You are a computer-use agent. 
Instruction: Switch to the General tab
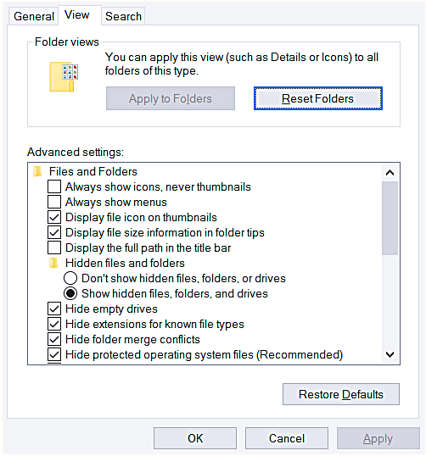point(34,16)
